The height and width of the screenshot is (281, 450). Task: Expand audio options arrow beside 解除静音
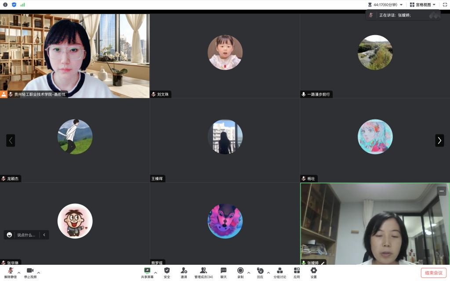pos(19,273)
